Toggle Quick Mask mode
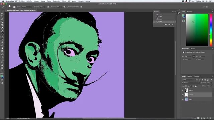 pyautogui.click(x=2, y=80)
